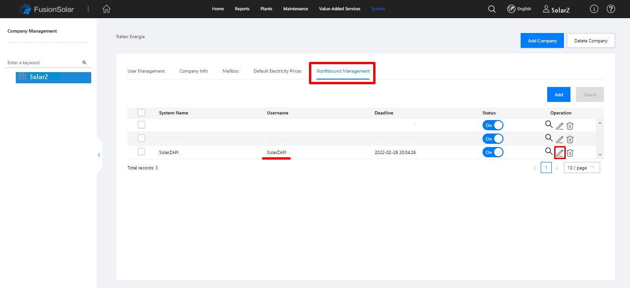Click the Add Company button
This screenshot has height=288, width=630.
542,40
